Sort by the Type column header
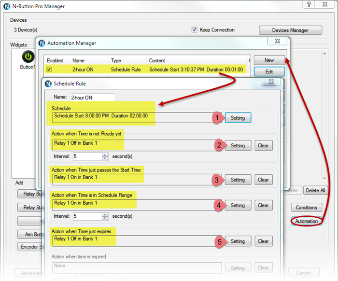Screen dimensions: 338x281 [127, 60]
